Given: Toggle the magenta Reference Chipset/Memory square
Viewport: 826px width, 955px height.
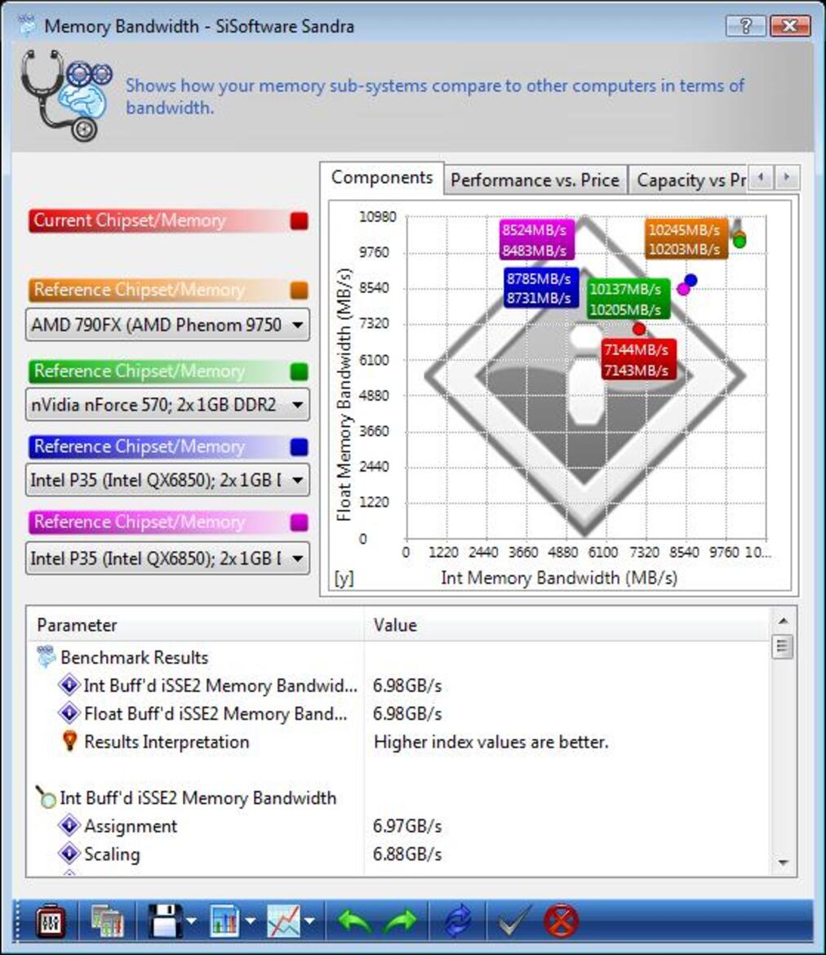Looking at the screenshot, I should pyautogui.click(x=299, y=522).
